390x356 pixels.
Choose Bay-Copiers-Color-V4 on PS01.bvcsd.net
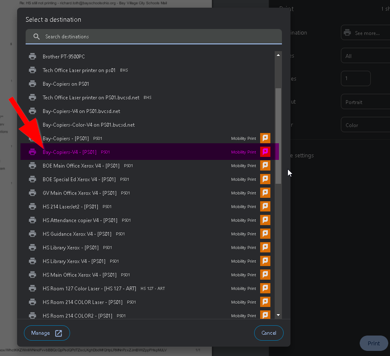150,125
